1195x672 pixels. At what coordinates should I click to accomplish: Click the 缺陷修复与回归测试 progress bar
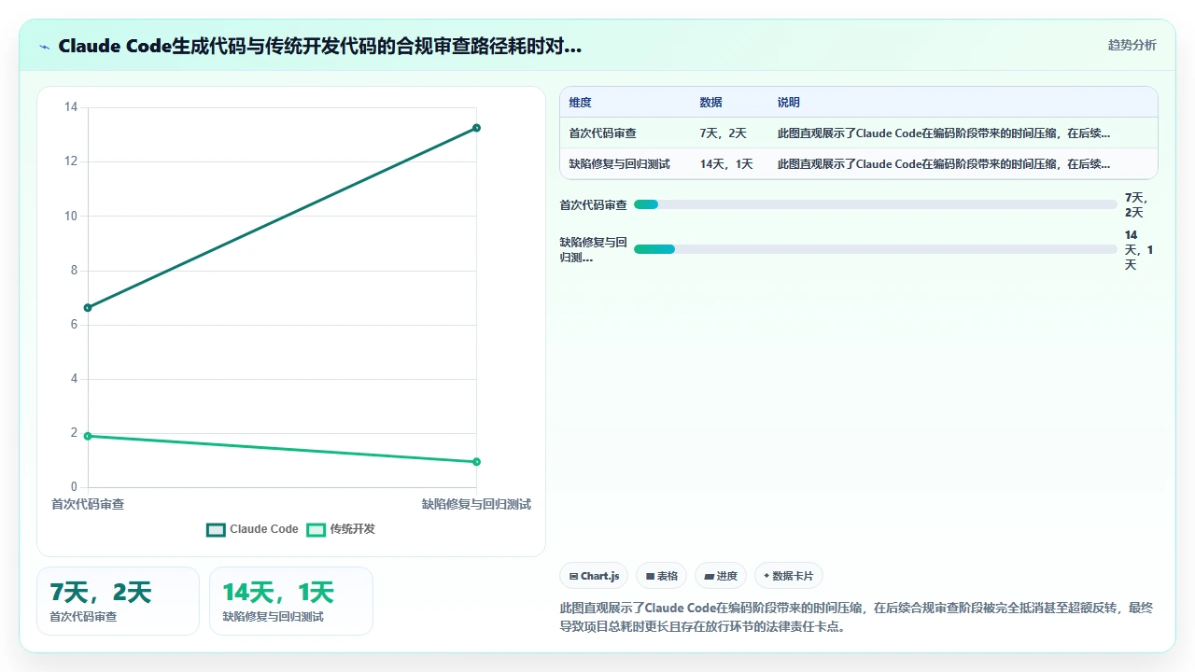click(x=875, y=249)
